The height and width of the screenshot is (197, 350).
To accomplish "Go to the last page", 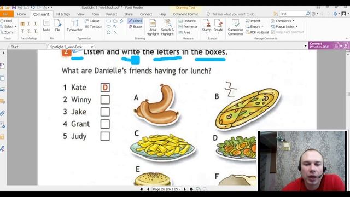I will [x=191, y=189].
